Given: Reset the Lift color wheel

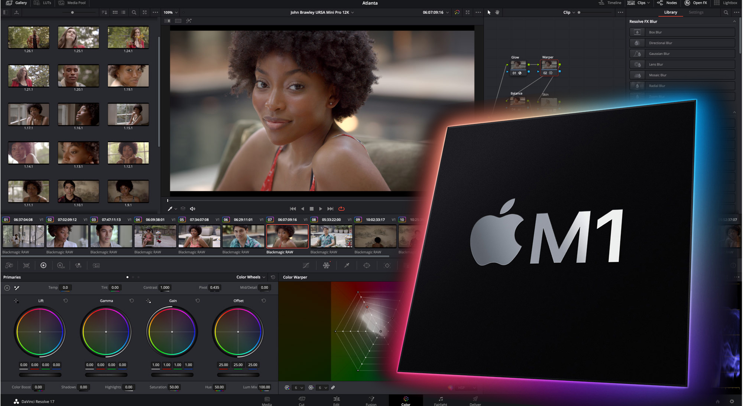Looking at the screenshot, I should pos(66,301).
